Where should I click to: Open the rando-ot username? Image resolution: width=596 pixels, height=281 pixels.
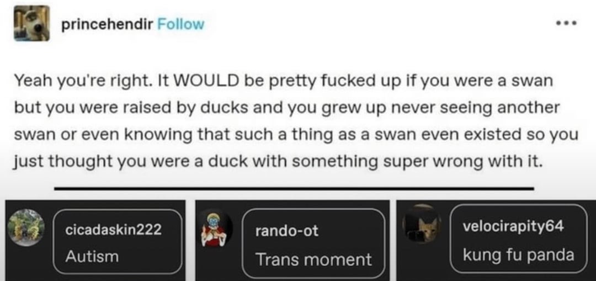(286, 231)
